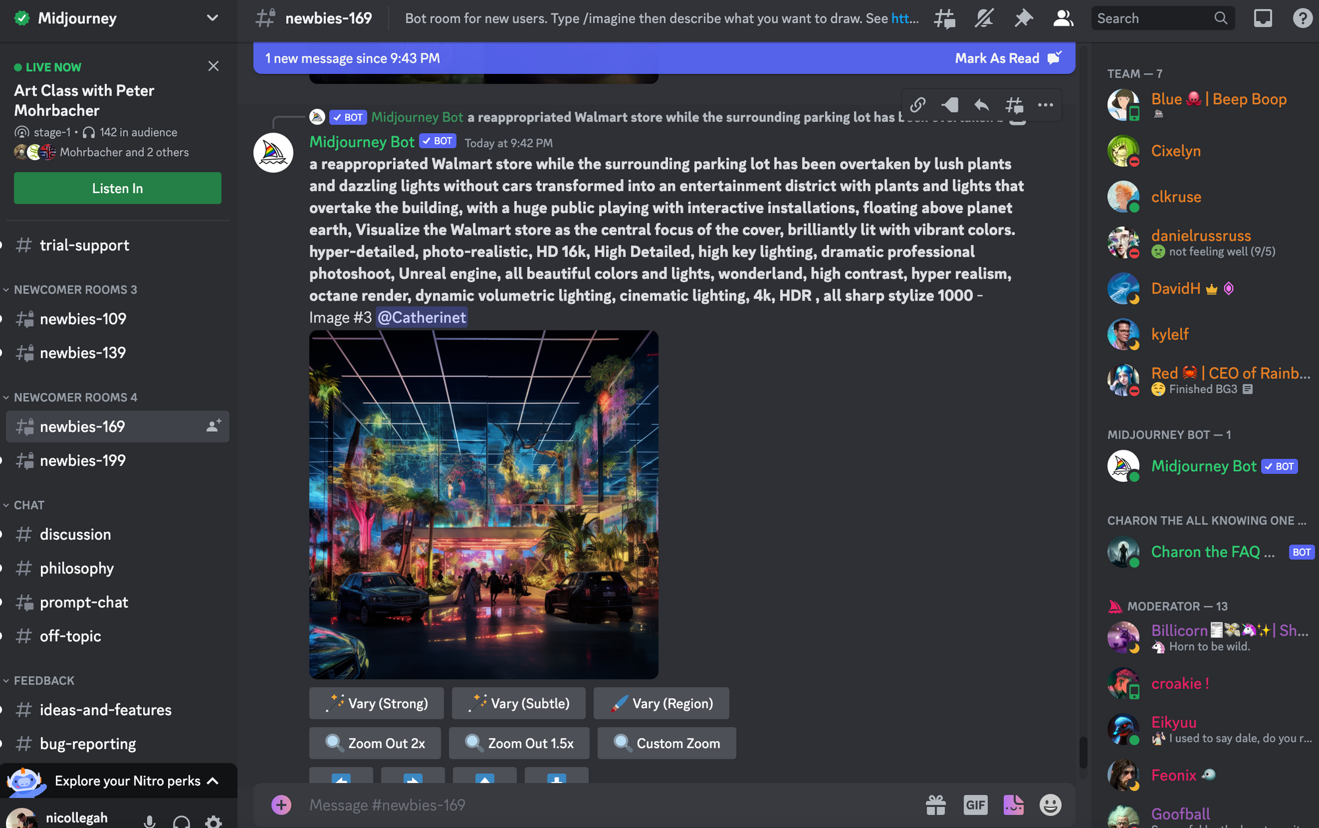This screenshot has width=1319, height=828.
Task: Open the Inbox icon in header
Action: pos(1262,18)
